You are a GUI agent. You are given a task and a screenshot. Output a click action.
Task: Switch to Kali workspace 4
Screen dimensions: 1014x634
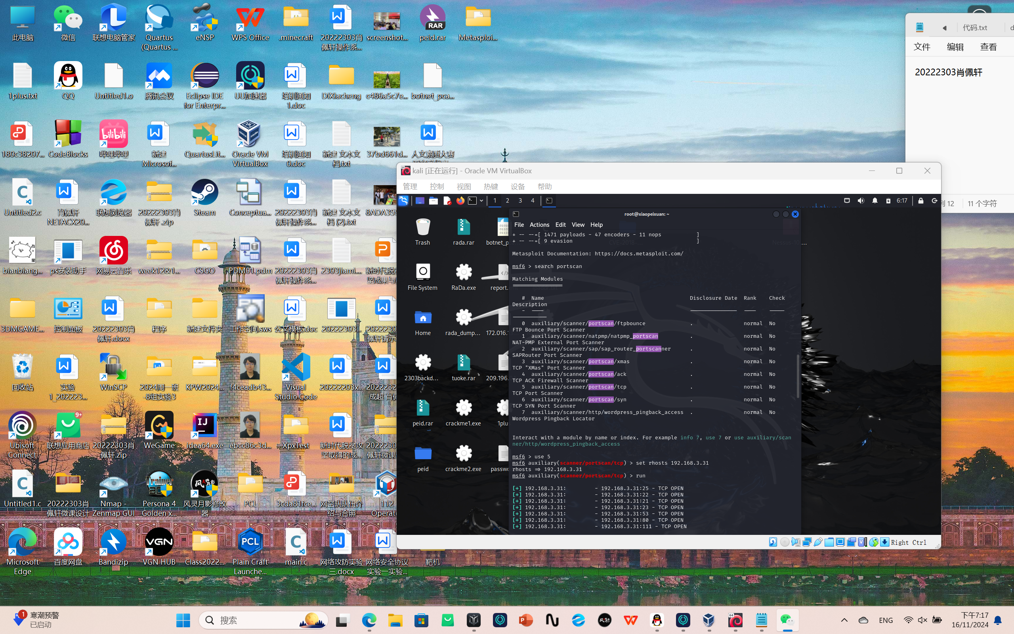pos(533,201)
